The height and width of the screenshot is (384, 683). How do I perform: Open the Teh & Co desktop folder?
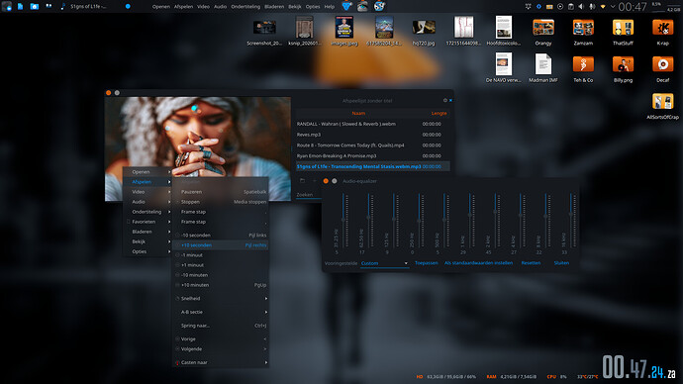(x=583, y=65)
